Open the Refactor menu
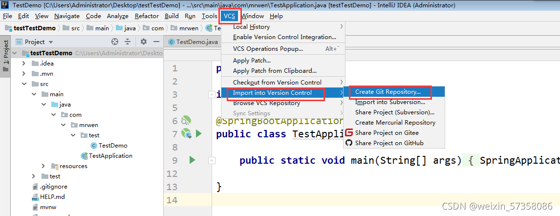Screen dimensions: 560x216 tap(147, 16)
